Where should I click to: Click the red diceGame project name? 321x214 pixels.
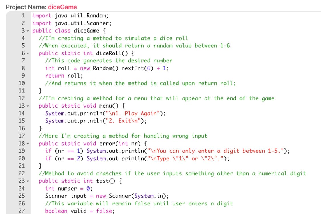[62, 7]
